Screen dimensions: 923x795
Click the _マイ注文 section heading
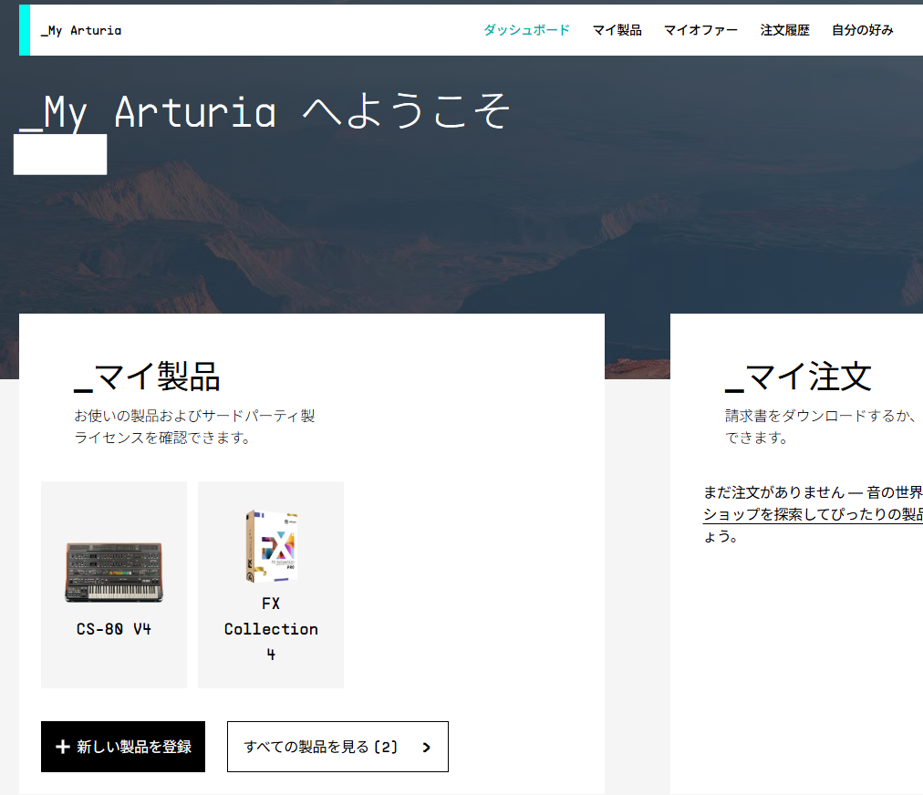(798, 377)
